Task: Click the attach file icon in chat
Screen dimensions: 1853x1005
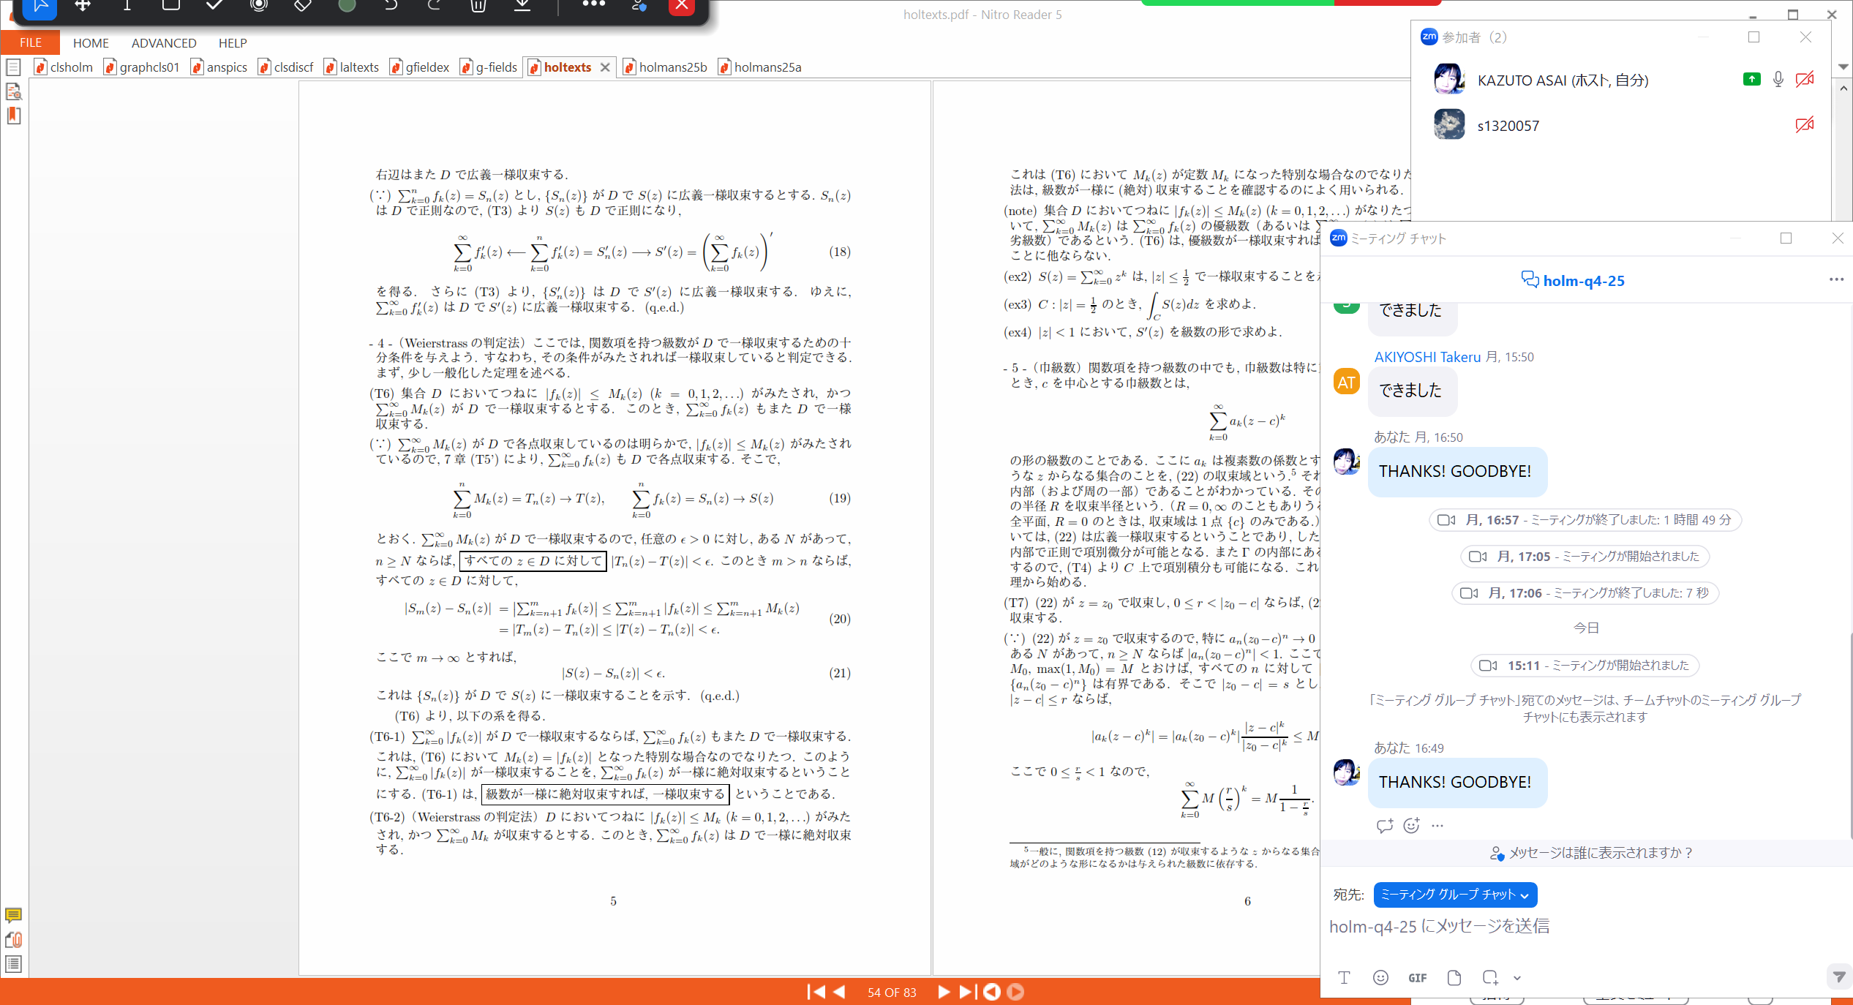Action: 1454,978
